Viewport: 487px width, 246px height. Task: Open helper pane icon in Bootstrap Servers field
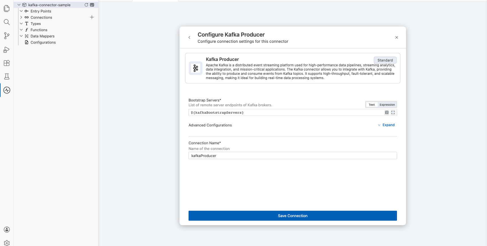pyautogui.click(x=387, y=113)
